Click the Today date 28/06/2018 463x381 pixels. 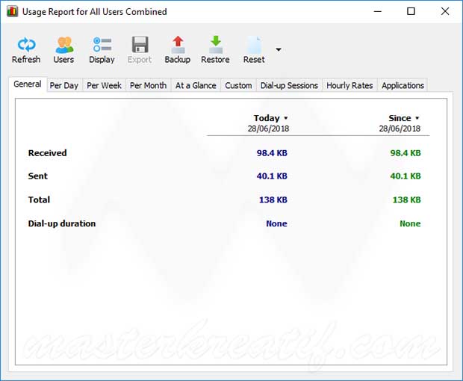[268, 128]
